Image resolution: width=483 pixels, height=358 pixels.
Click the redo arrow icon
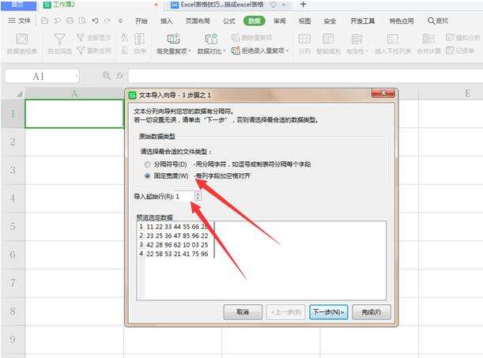point(108,21)
